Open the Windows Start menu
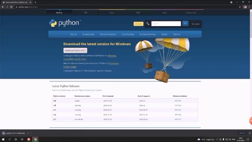252x142 pixels. click(x=3, y=139)
